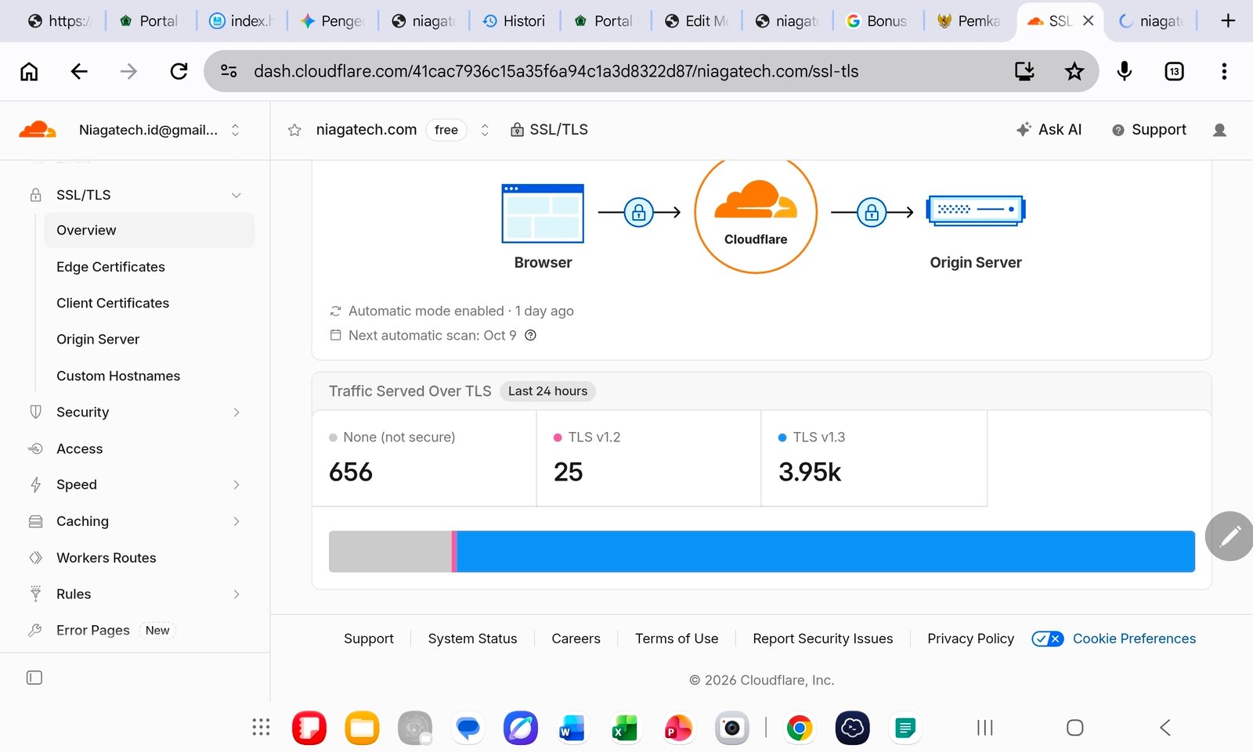The image size is (1253, 752).
Task: Open the browser three-dot menu
Action: pyautogui.click(x=1224, y=72)
